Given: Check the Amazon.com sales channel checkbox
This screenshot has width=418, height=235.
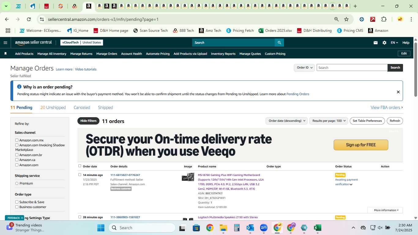Looking at the screenshot, I should click(17, 165).
